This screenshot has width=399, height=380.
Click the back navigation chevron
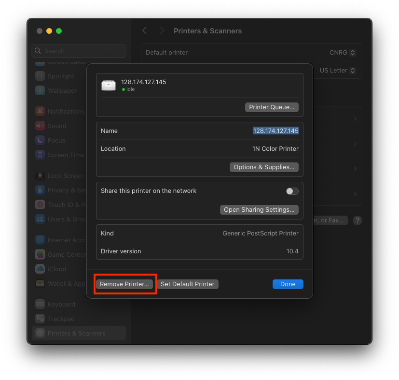click(144, 31)
